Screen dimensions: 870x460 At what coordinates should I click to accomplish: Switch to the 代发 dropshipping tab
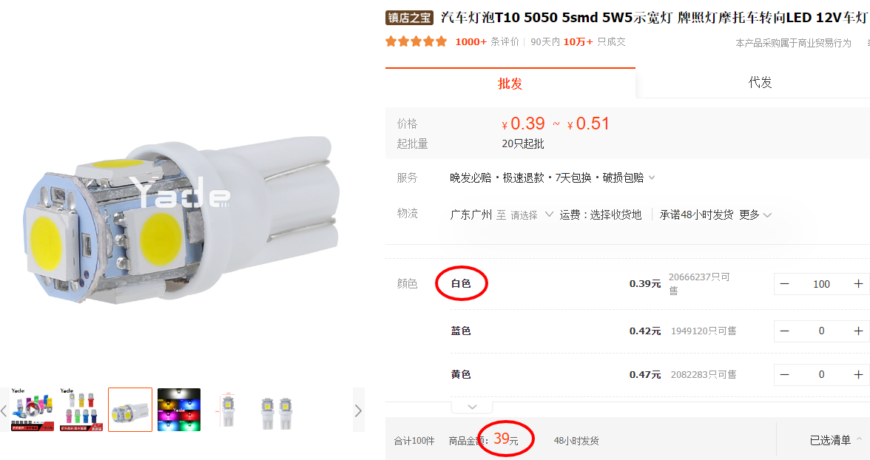[760, 82]
